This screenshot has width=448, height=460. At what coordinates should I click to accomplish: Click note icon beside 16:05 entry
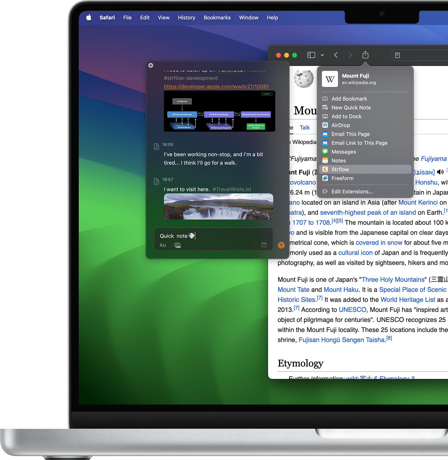tap(156, 146)
